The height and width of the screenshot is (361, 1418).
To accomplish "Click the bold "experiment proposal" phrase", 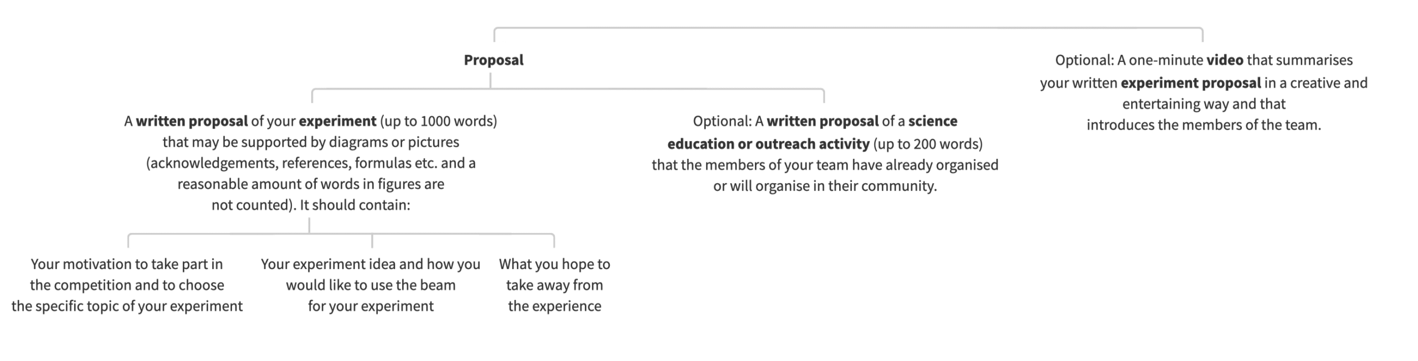I will tap(1190, 83).
